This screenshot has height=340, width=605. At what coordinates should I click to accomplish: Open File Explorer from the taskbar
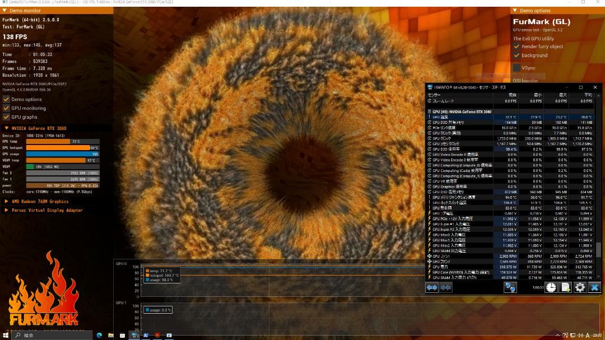[111, 335]
